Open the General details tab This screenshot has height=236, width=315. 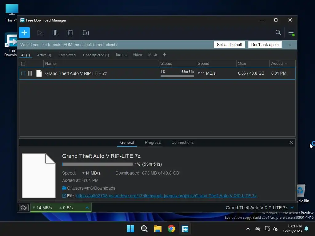tap(127, 143)
